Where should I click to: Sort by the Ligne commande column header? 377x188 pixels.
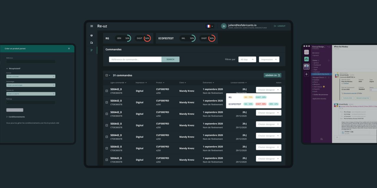[118, 83]
